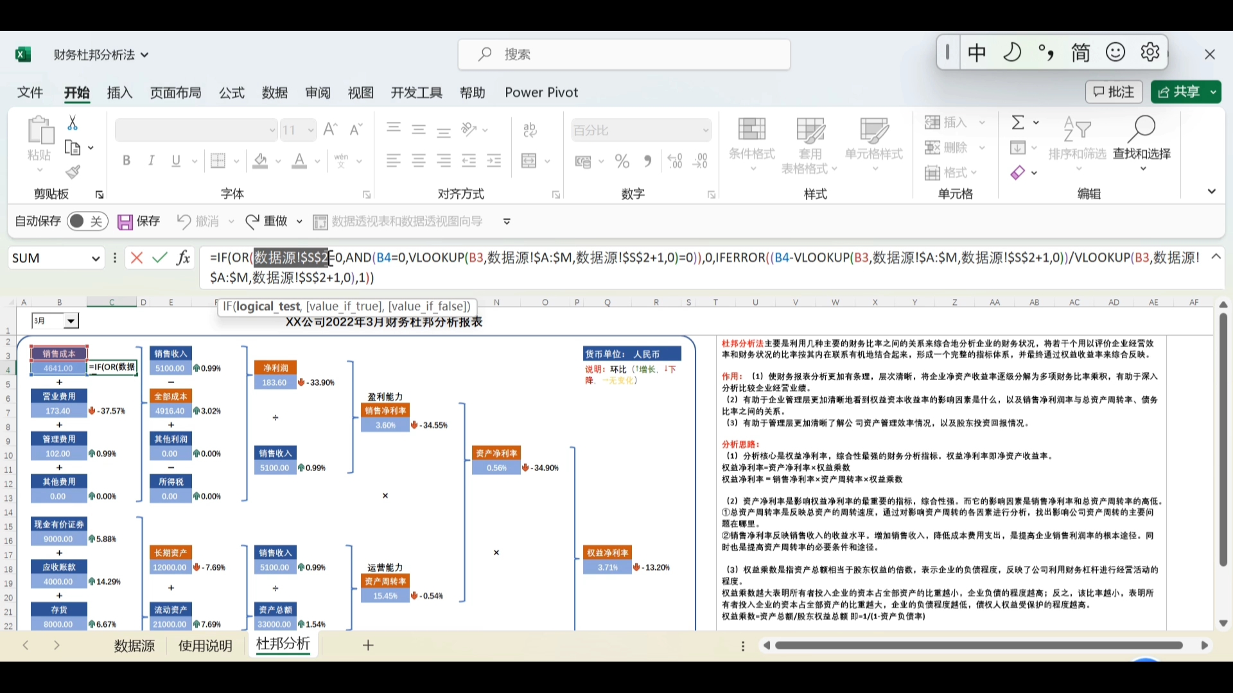Click Decrease Font Size icon
Image resolution: width=1233 pixels, height=693 pixels.
(x=356, y=130)
